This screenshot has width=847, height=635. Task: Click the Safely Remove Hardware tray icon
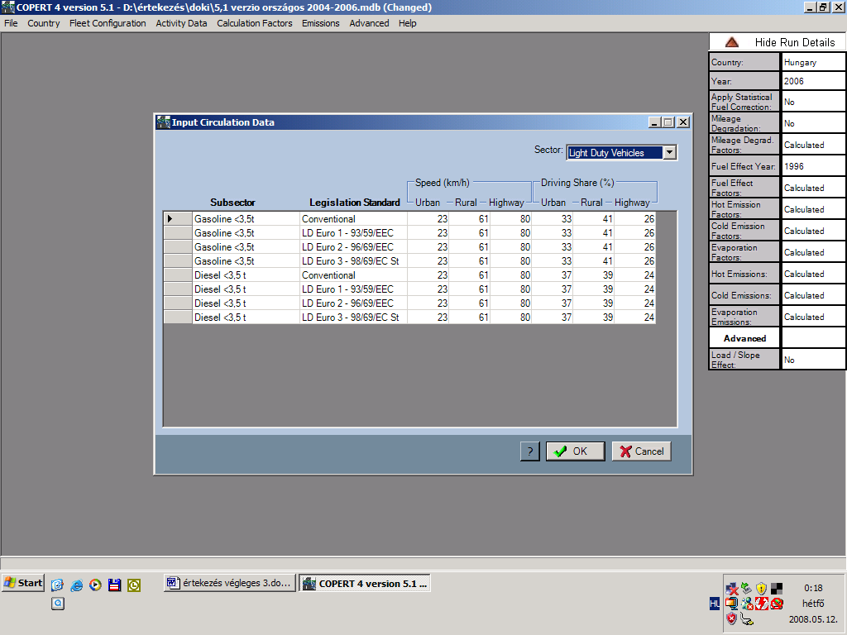(747, 588)
